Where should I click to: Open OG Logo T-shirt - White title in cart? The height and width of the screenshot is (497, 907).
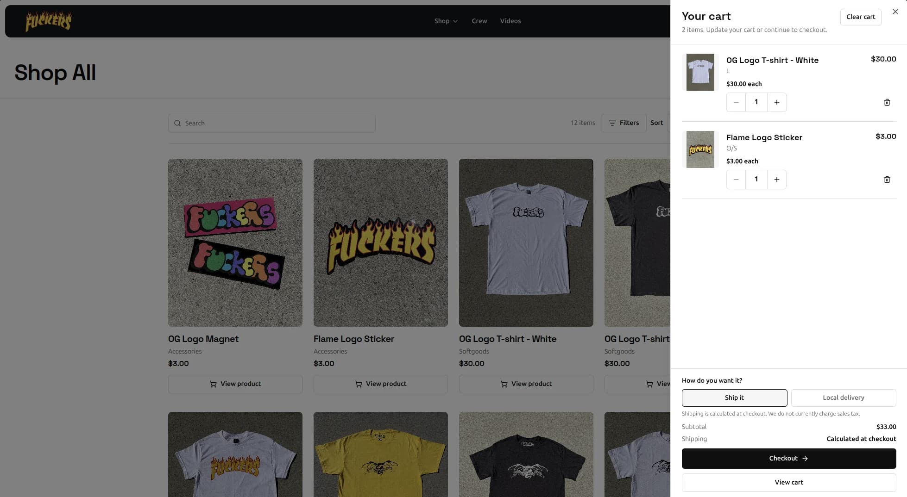point(772,60)
